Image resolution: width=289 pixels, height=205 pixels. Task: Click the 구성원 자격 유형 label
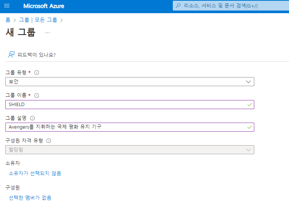[x=24, y=141]
